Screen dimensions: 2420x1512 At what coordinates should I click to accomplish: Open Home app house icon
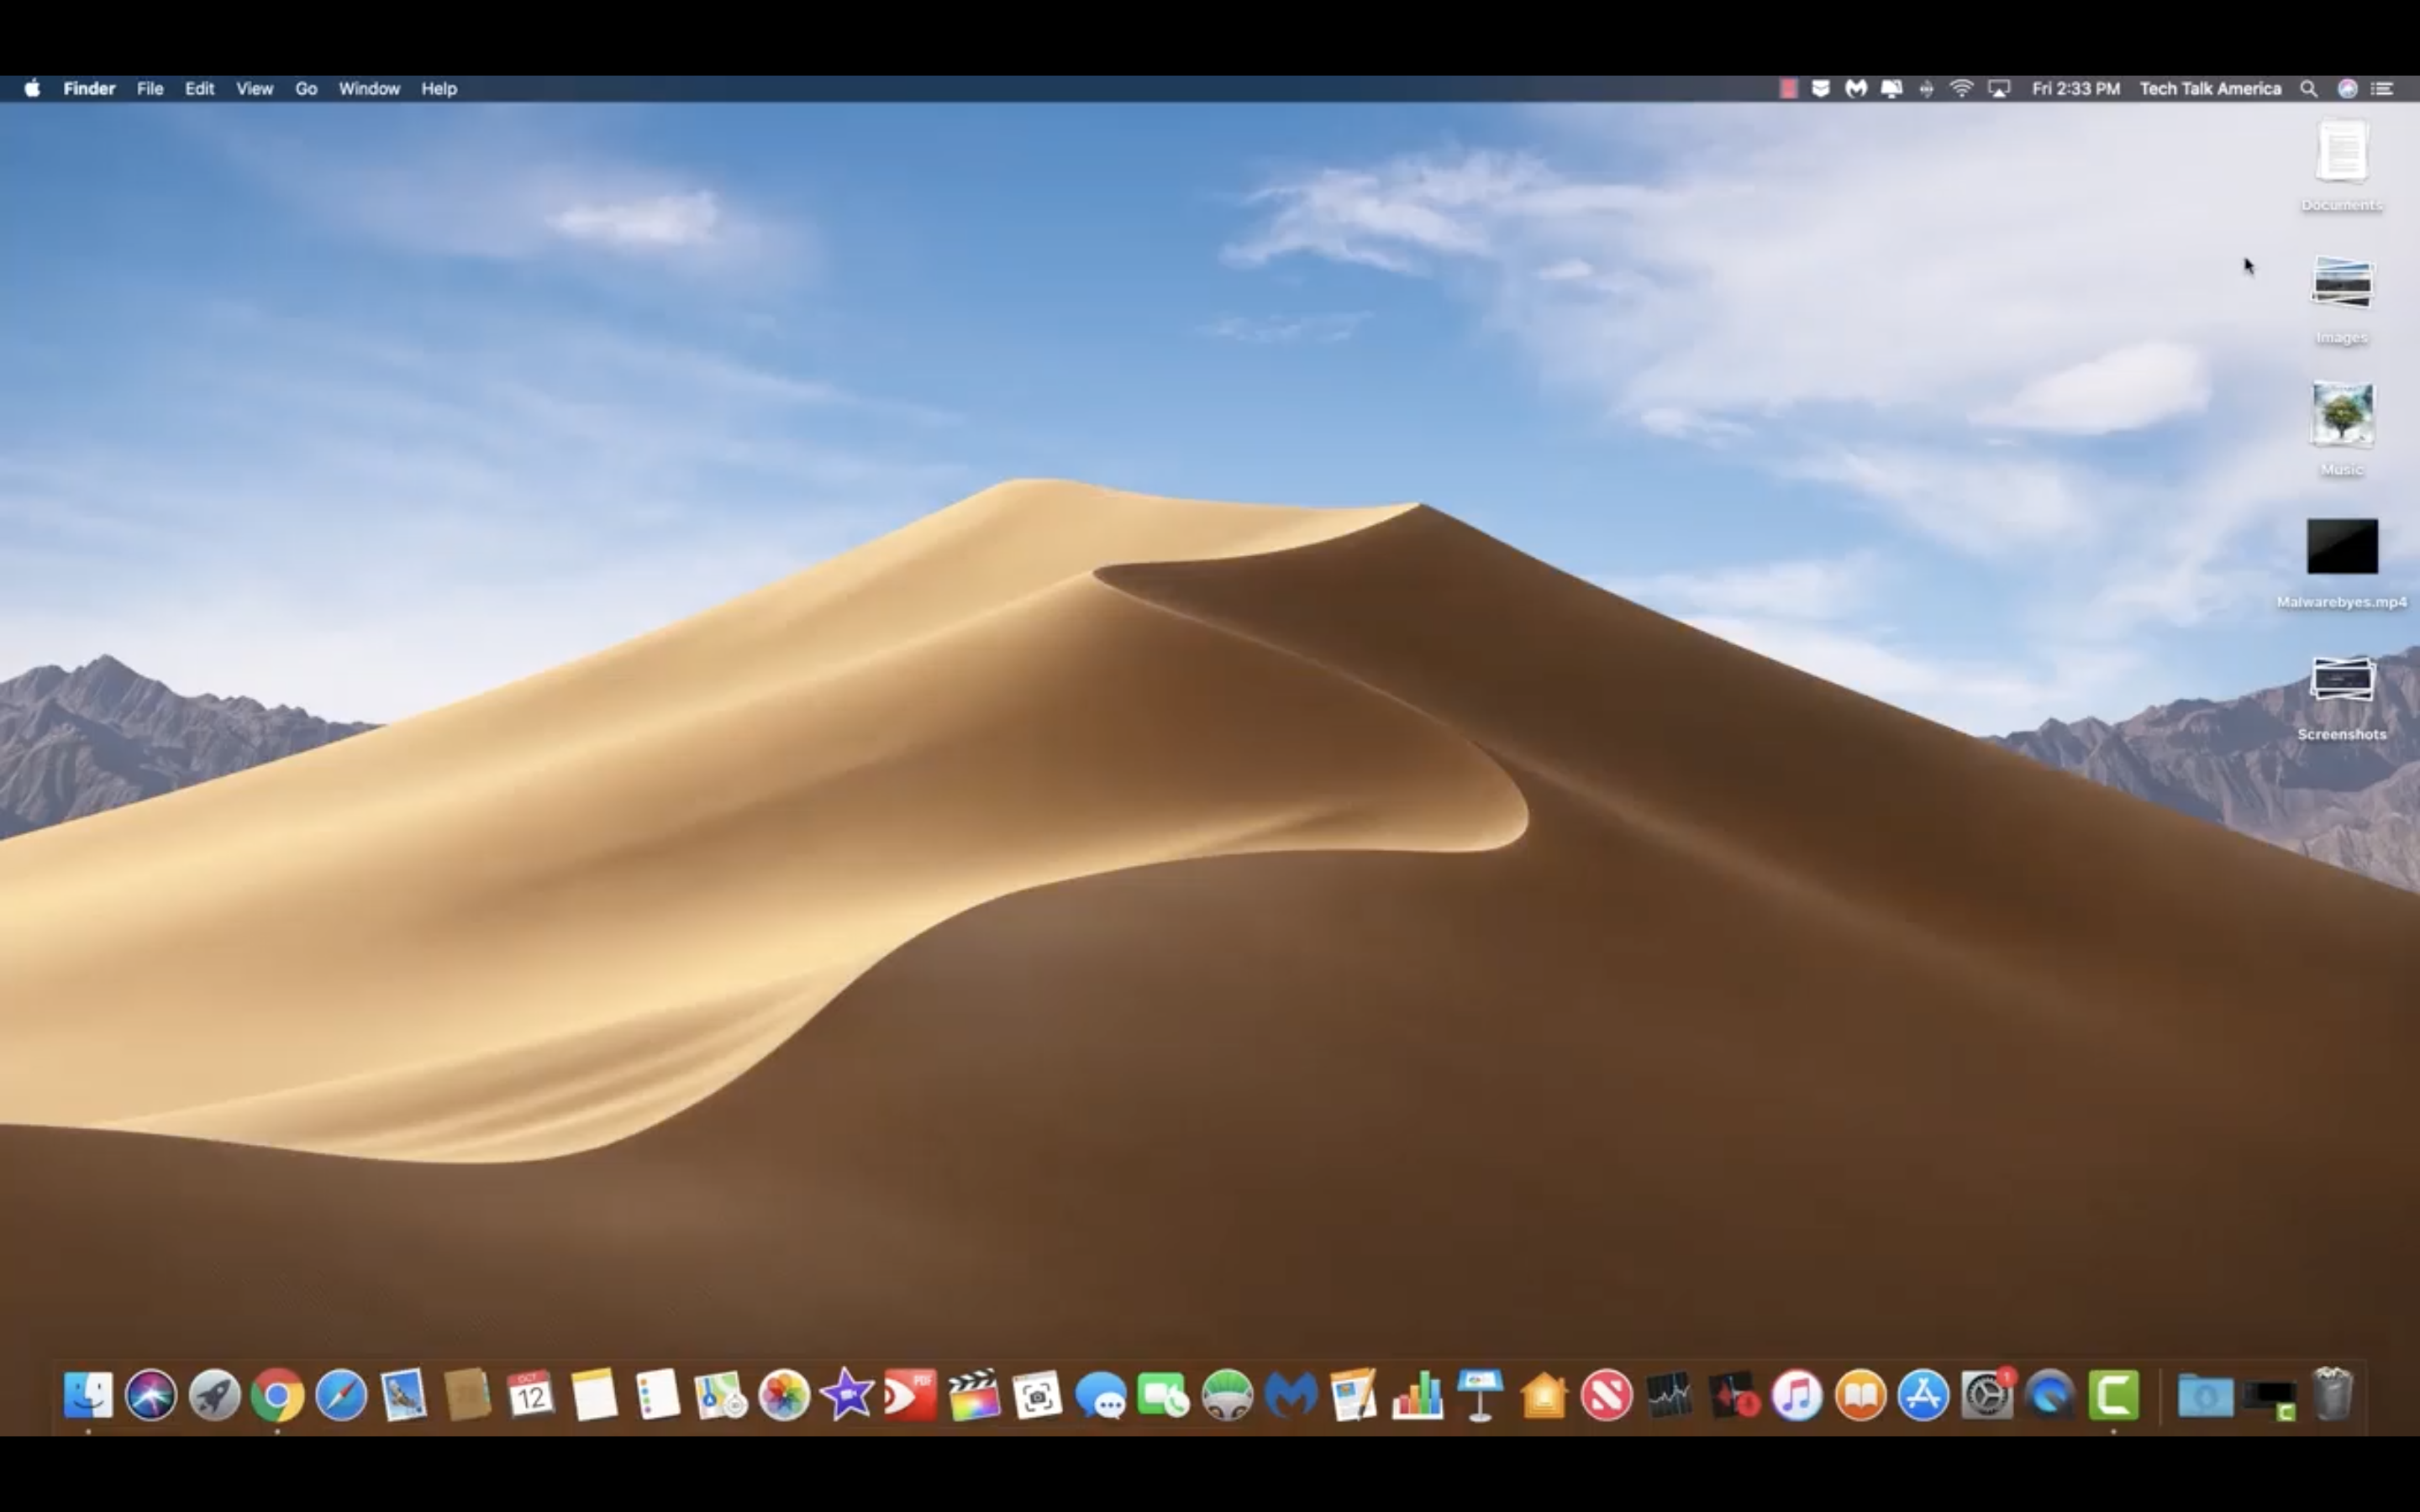1544,1395
